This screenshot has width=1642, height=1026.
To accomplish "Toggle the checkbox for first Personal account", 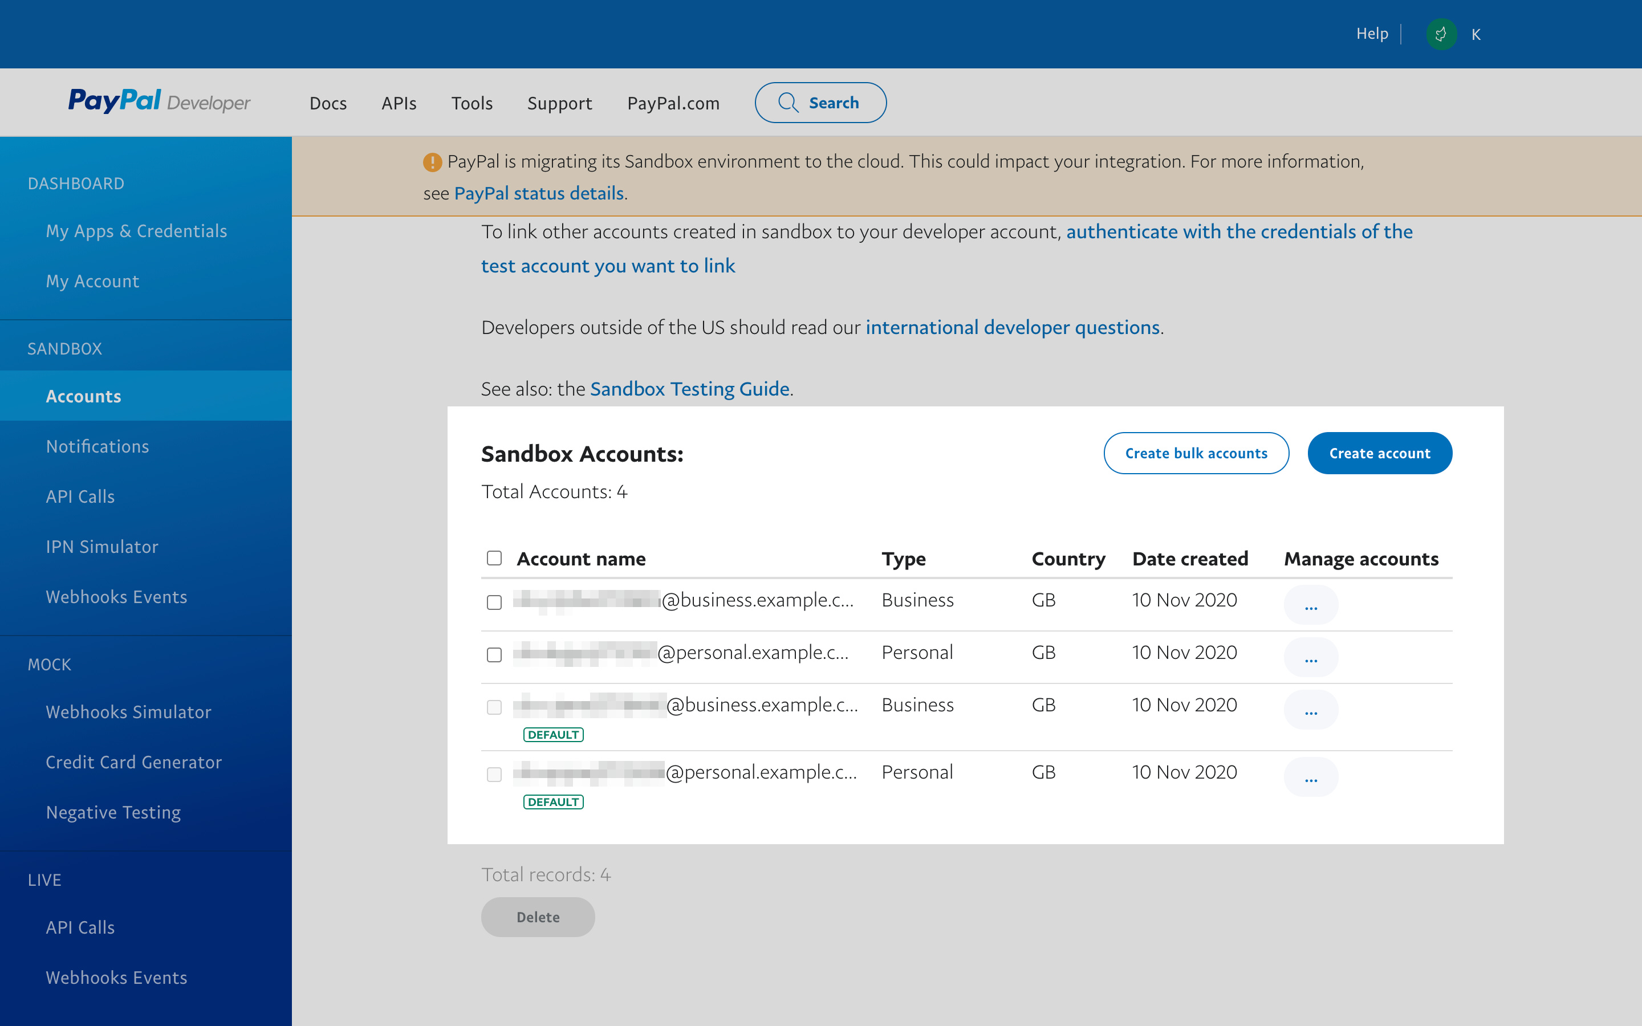I will pyautogui.click(x=495, y=655).
